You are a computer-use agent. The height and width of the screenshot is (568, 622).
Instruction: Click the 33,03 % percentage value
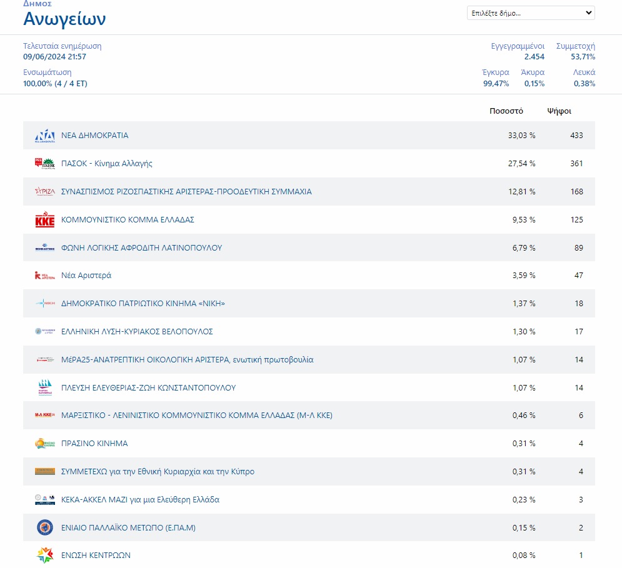[521, 136]
